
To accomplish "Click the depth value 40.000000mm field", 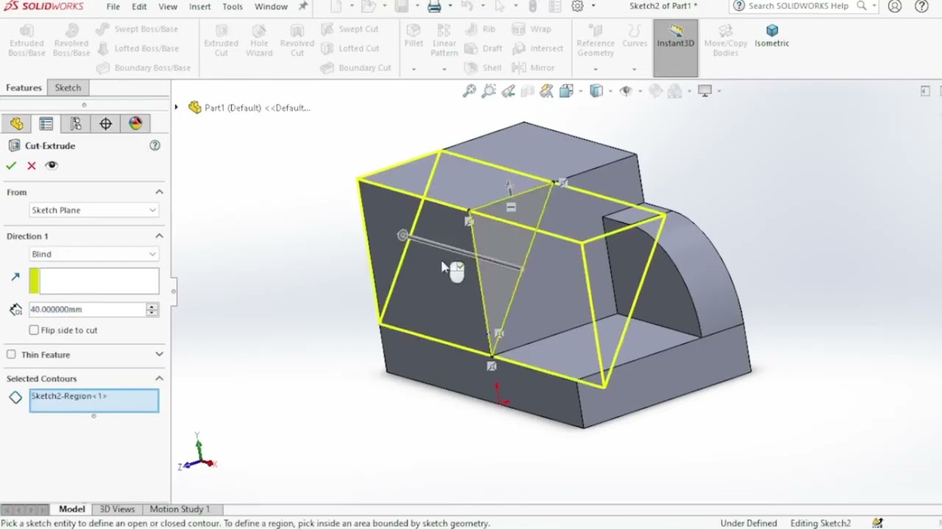I will point(88,309).
